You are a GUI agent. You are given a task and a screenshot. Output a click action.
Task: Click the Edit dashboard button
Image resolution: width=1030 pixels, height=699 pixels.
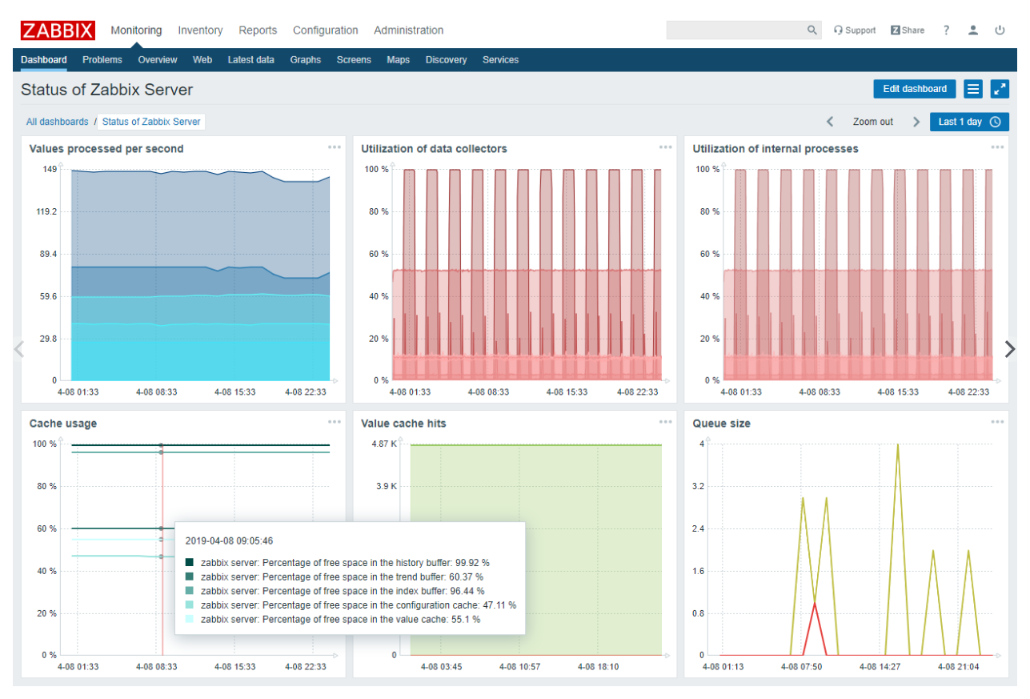point(915,89)
